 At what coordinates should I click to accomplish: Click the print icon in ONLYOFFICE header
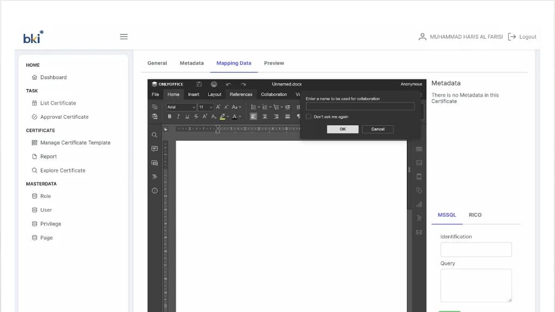click(214, 84)
